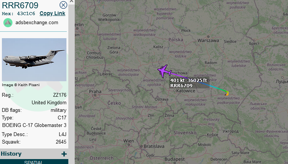Click the orange start of flight track
Screen dimensions: 288x164
[x=227, y=94]
